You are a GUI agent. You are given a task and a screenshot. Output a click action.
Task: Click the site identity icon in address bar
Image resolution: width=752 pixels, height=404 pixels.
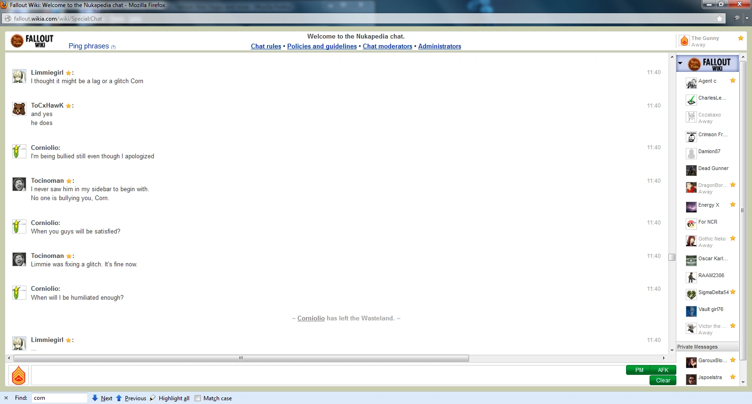click(8, 18)
